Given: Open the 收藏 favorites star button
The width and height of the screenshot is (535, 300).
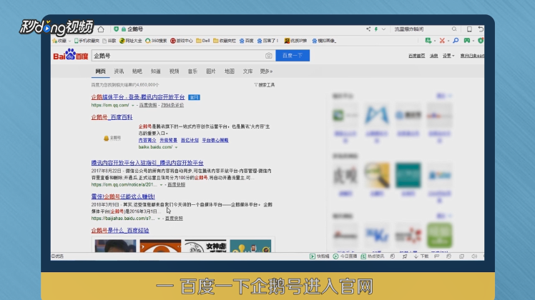Looking at the screenshot, I should click(59, 41).
